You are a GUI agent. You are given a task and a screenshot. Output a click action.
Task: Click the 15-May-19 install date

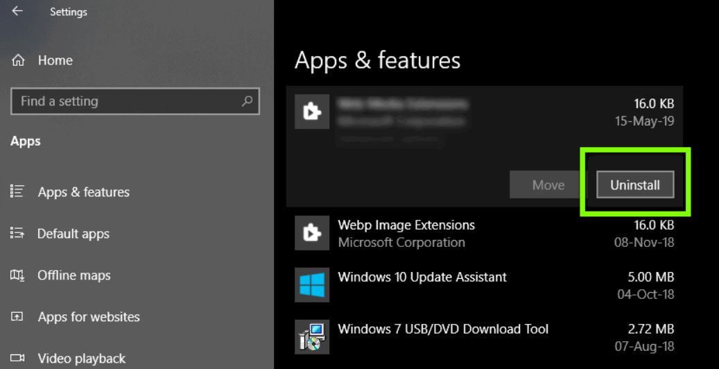(x=644, y=121)
